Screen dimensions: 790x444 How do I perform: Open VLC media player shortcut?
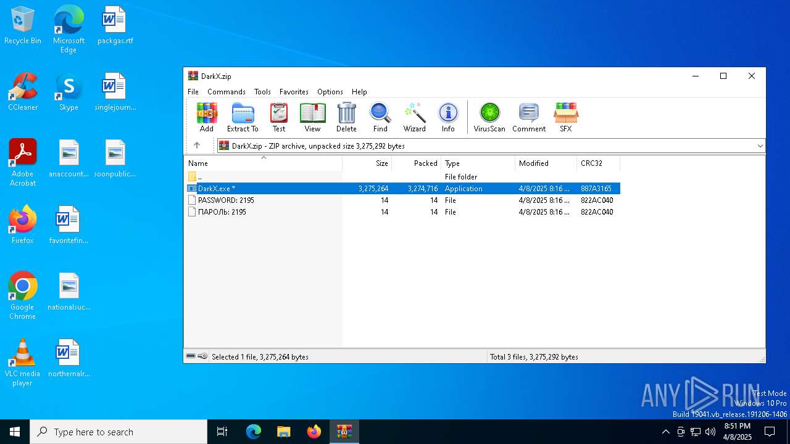(x=23, y=363)
